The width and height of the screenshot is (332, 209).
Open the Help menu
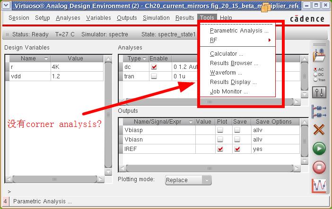pos(226,18)
